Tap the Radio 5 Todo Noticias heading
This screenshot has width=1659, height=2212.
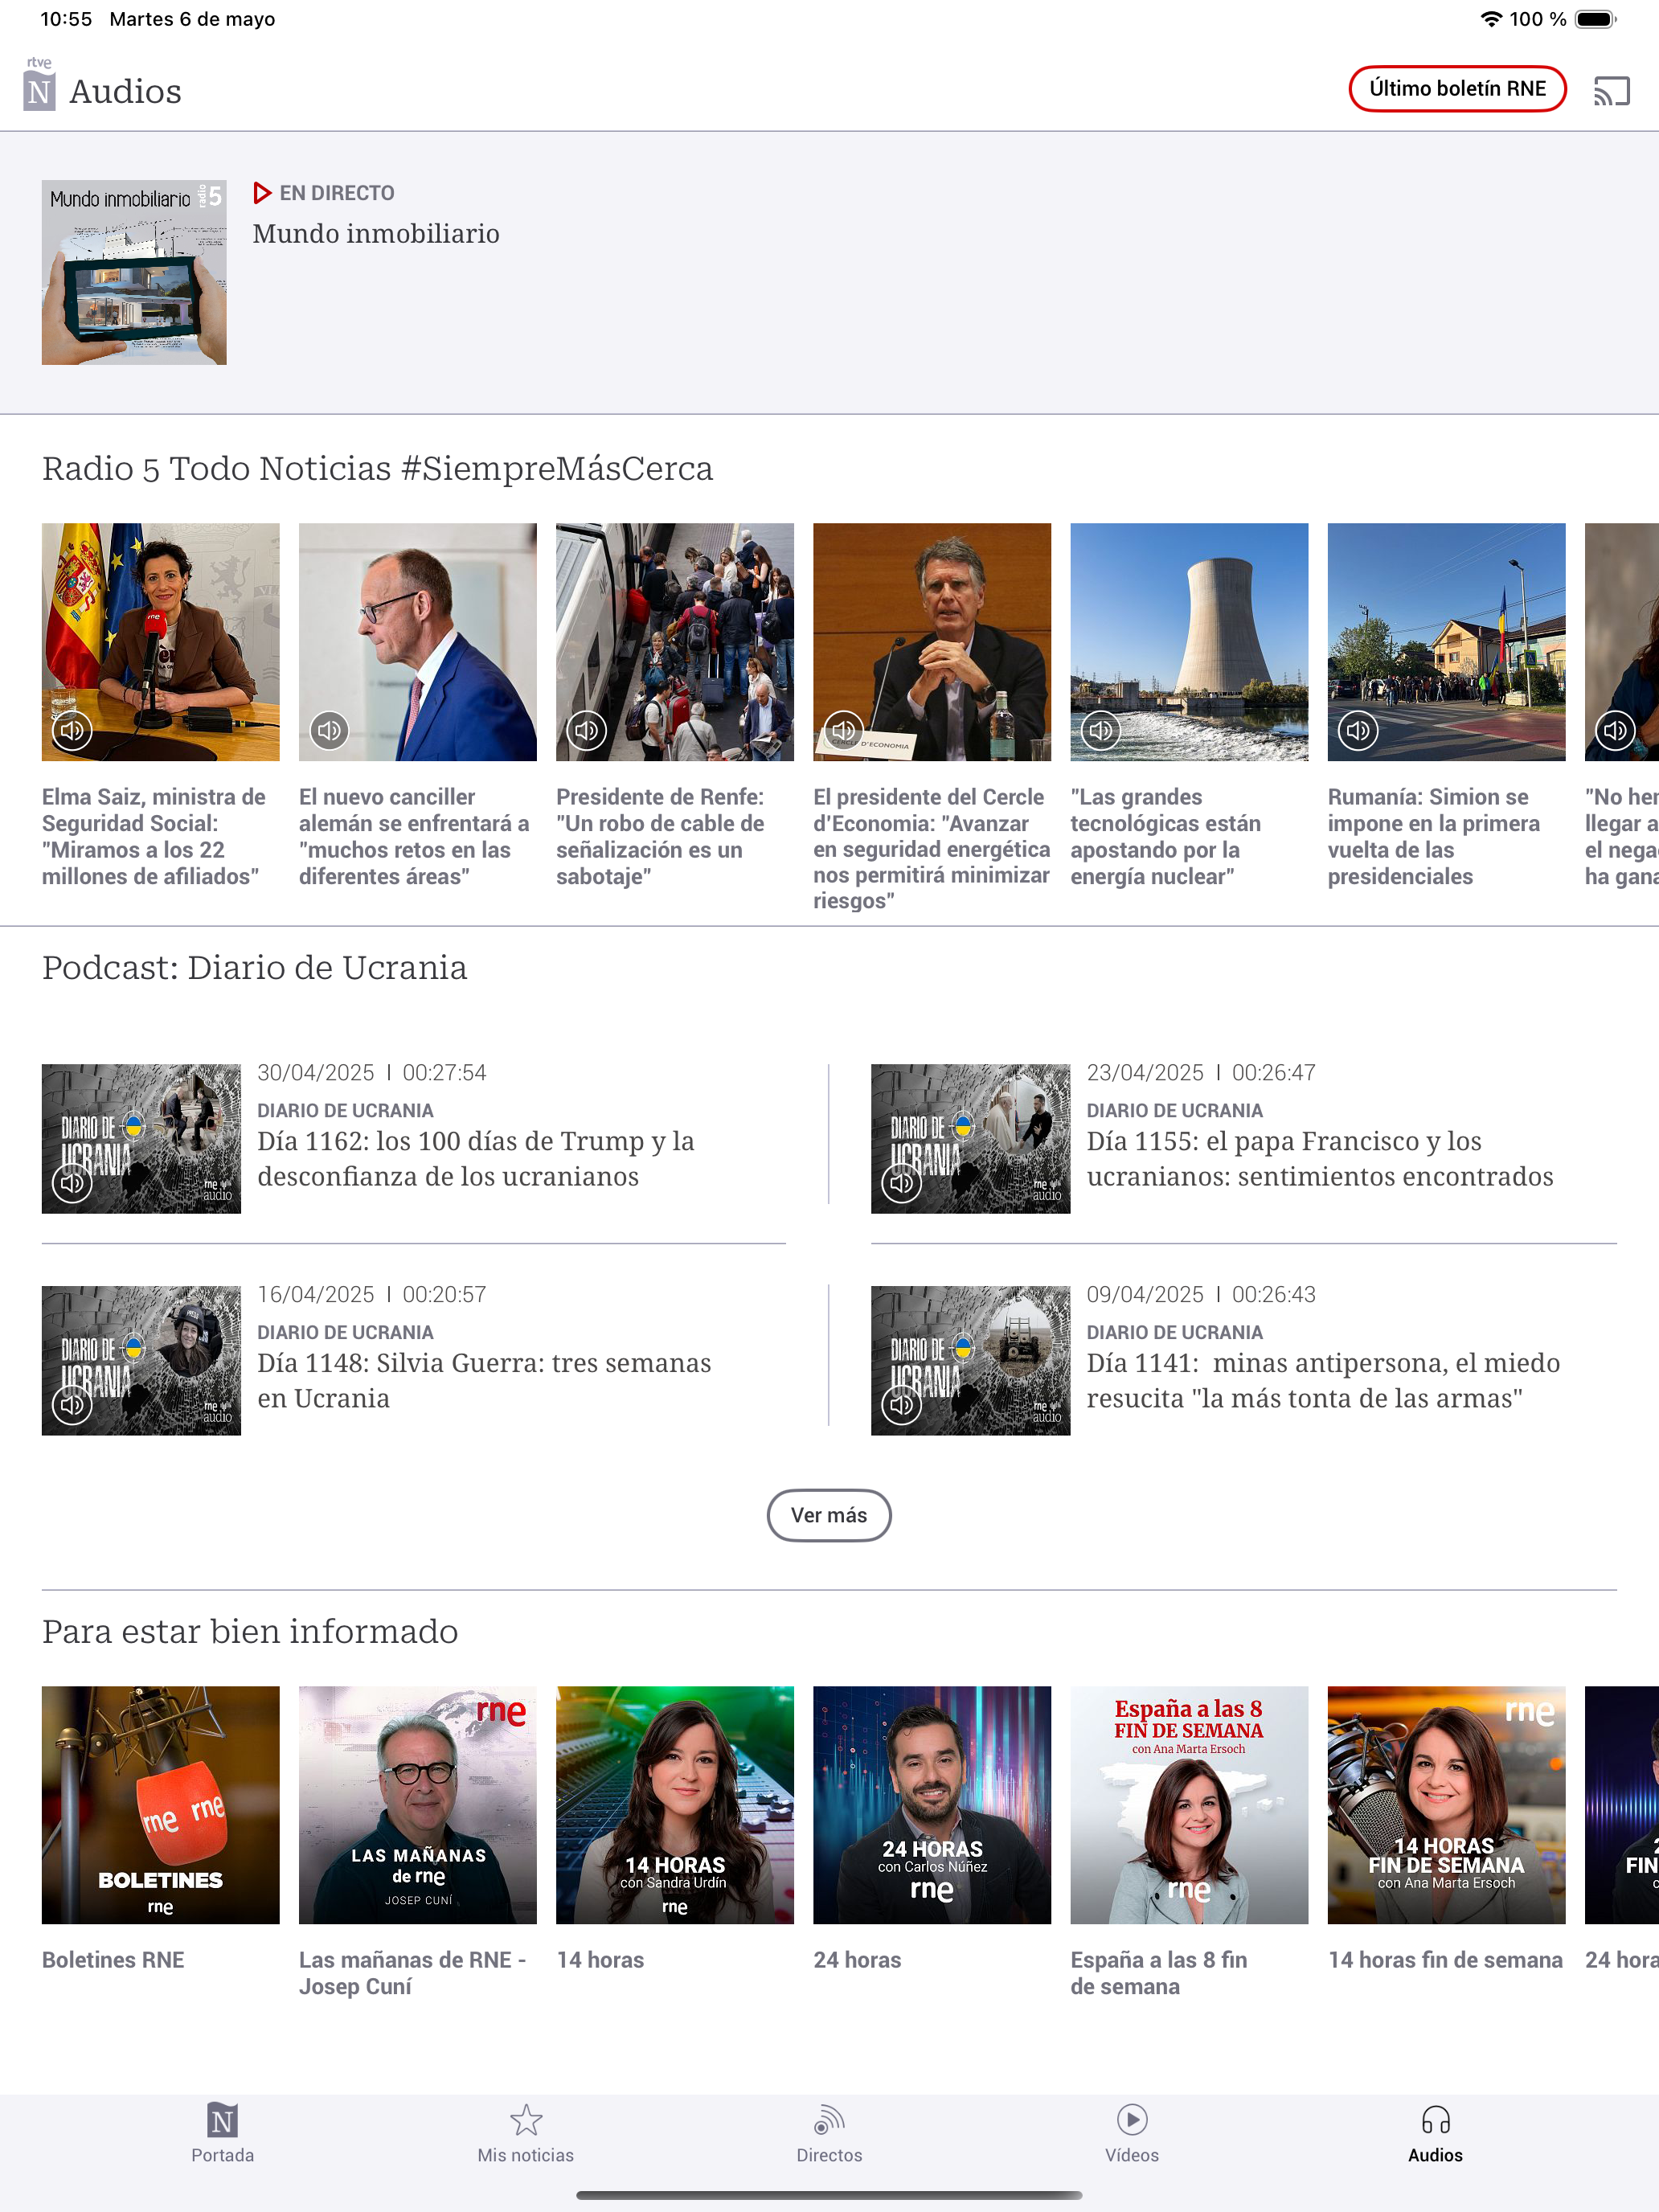point(378,468)
